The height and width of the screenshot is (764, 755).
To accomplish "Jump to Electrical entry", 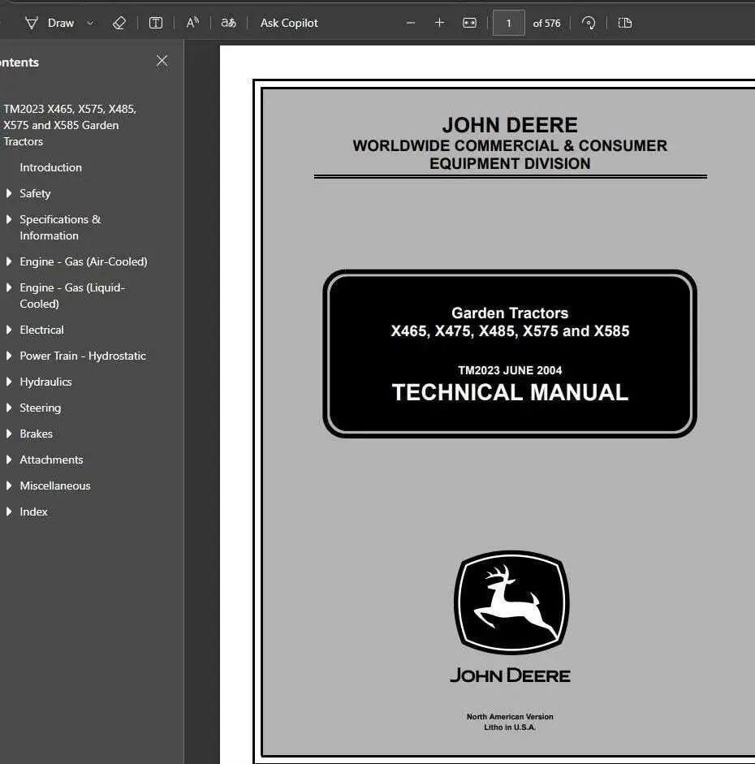I will tap(41, 330).
